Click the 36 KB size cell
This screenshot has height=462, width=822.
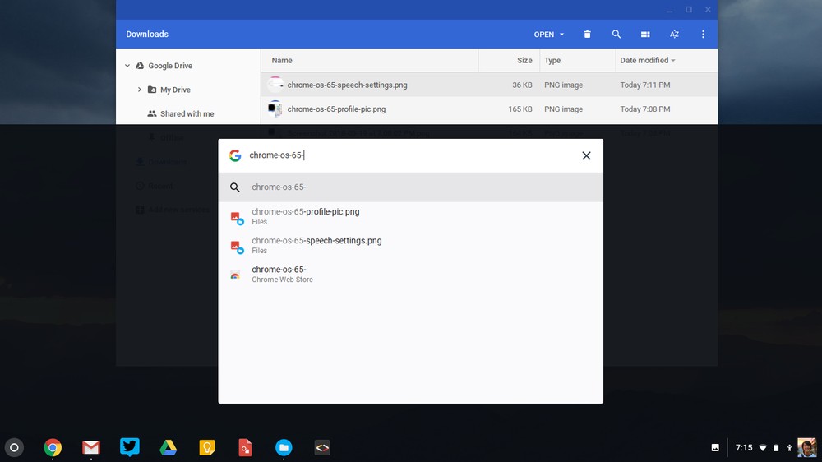tap(522, 85)
